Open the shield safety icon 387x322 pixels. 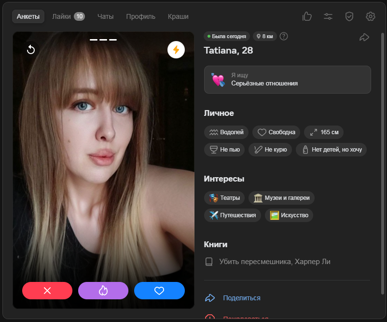coord(349,16)
